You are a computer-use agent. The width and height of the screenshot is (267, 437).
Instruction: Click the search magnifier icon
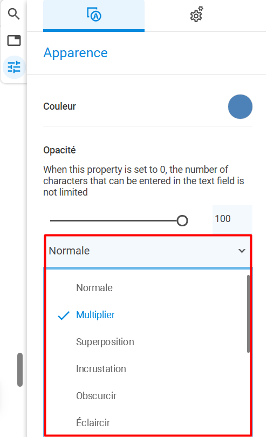13,14
